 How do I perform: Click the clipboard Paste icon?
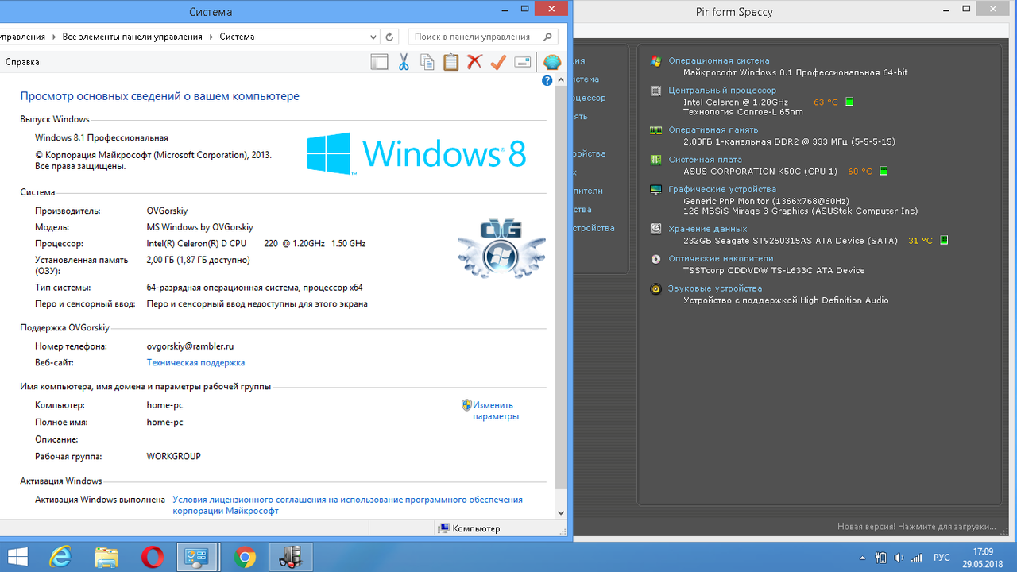pyautogui.click(x=451, y=62)
